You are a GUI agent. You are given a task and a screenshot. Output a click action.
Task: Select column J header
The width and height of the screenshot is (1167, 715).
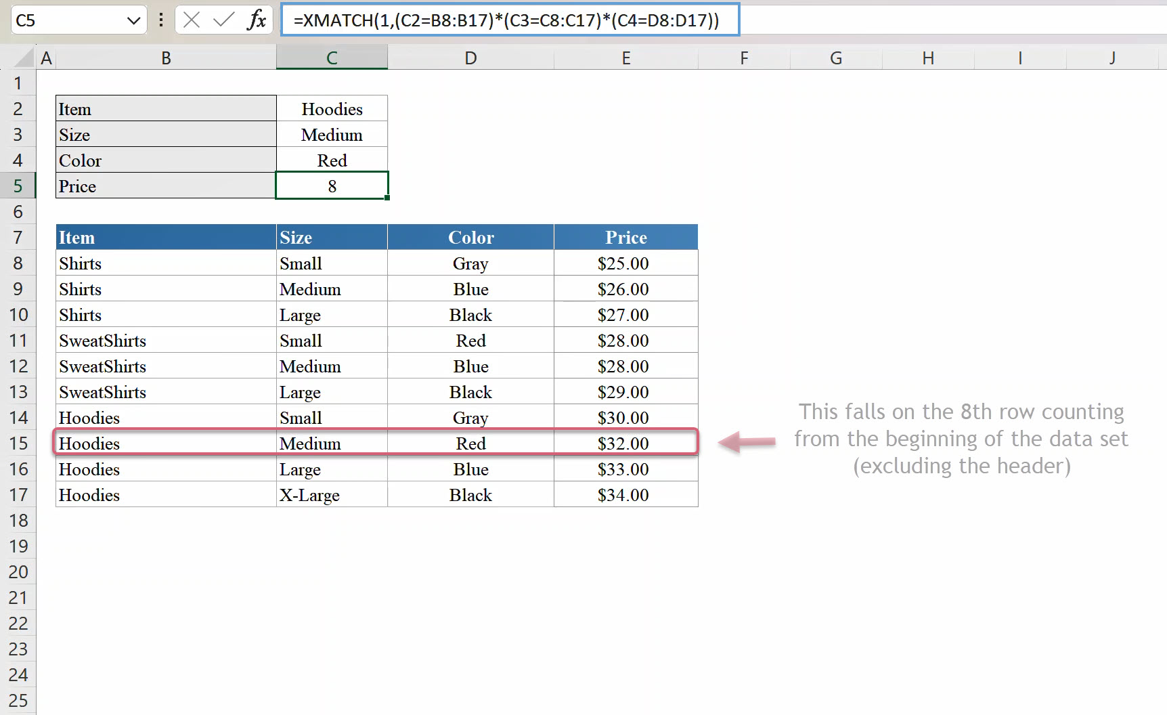(1112, 58)
